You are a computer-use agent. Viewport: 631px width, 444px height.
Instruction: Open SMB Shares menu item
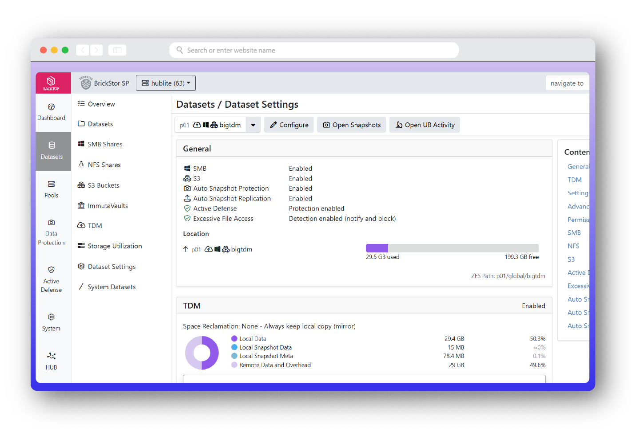tap(100, 144)
